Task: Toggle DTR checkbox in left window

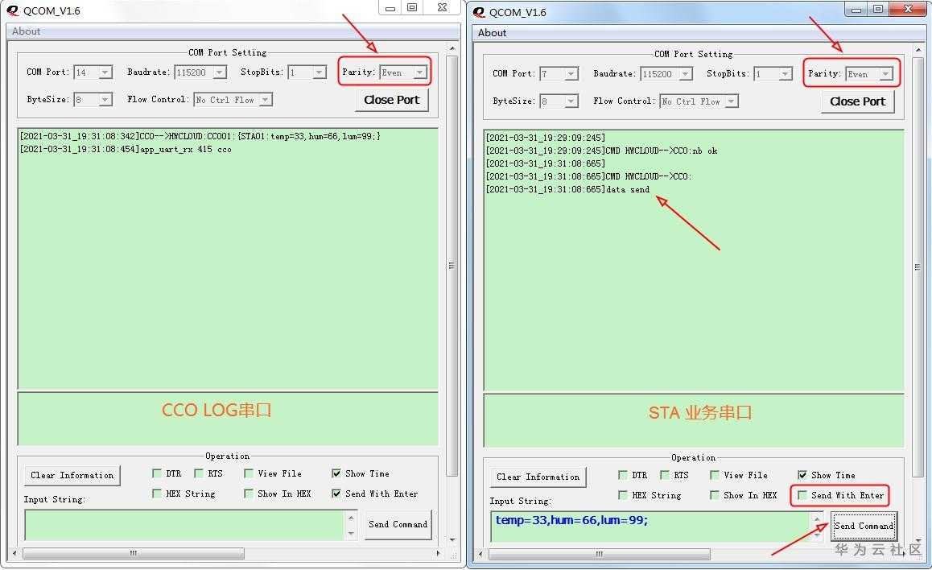Action: (157, 473)
